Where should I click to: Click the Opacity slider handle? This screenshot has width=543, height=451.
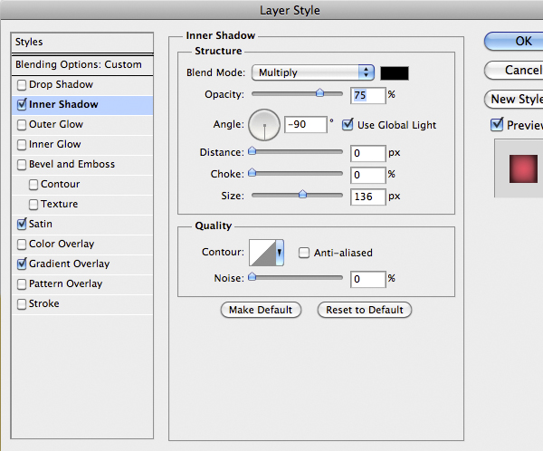[319, 92]
